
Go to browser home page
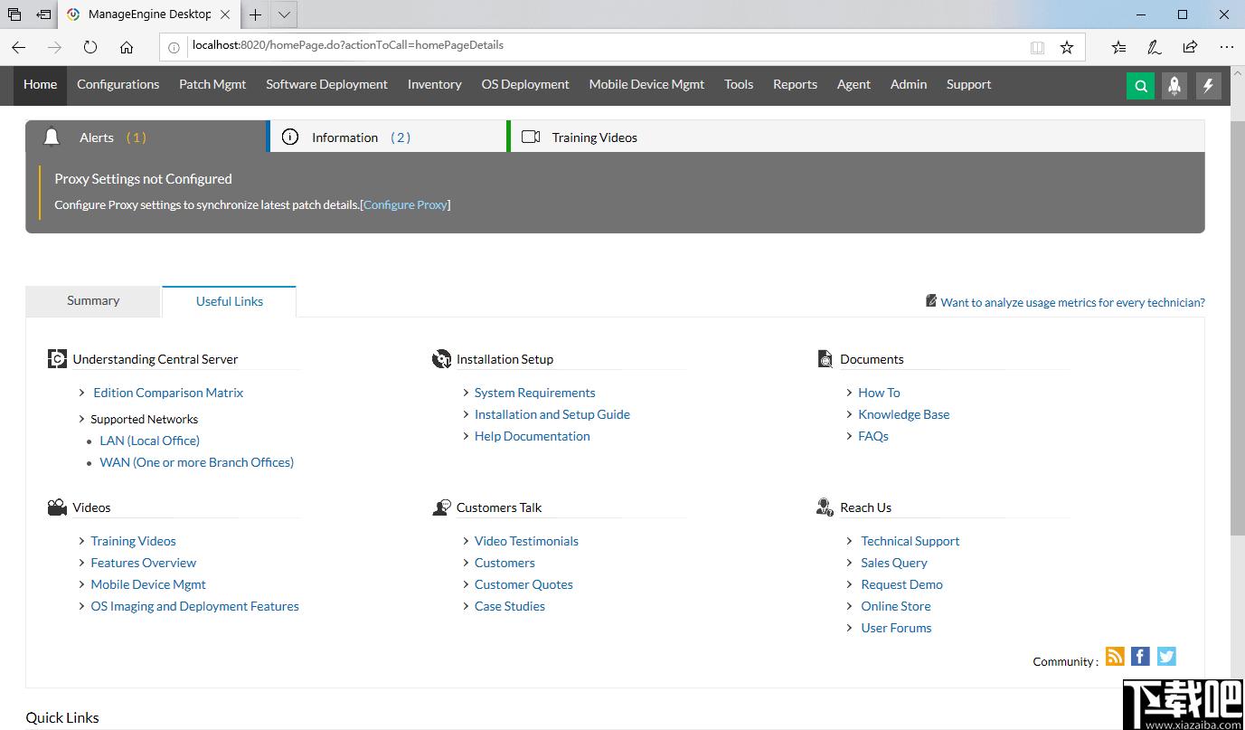[x=127, y=47]
